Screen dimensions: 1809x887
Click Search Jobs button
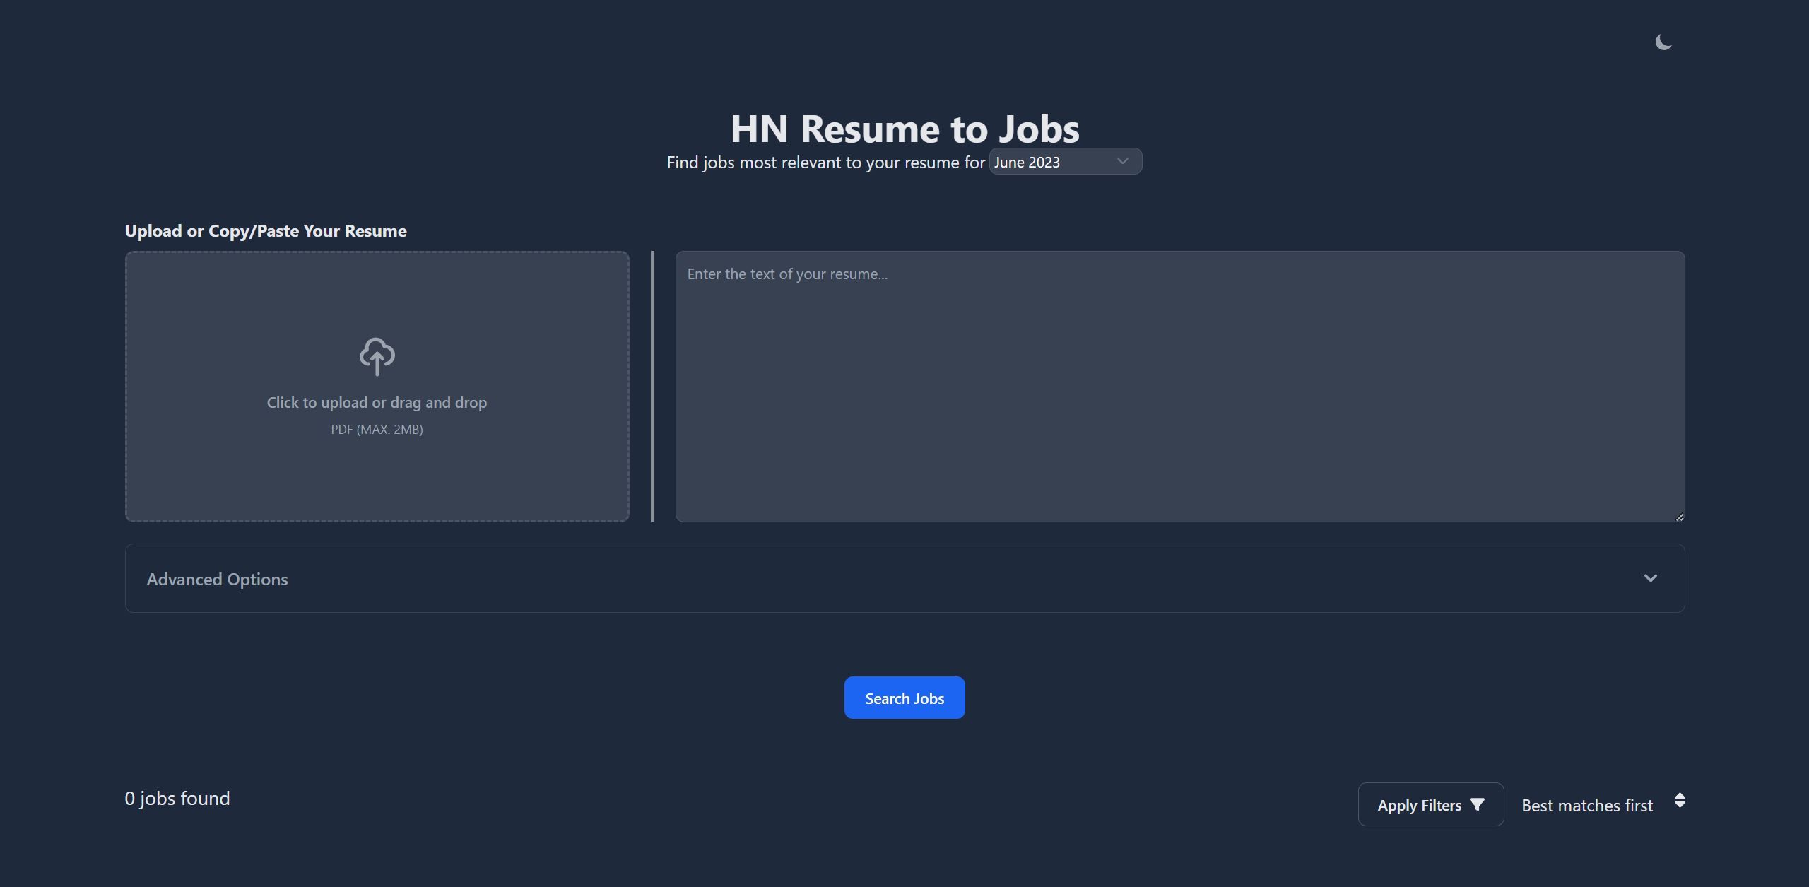click(904, 697)
